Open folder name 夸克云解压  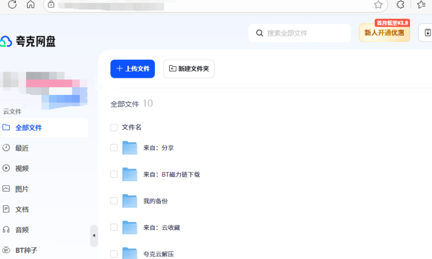pyautogui.click(x=158, y=254)
